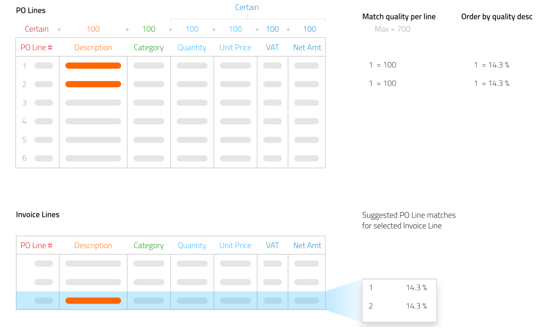Click the "Match quality per line" heading
The width and height of the screenshot is (543, 329).
tap(399, 17)
